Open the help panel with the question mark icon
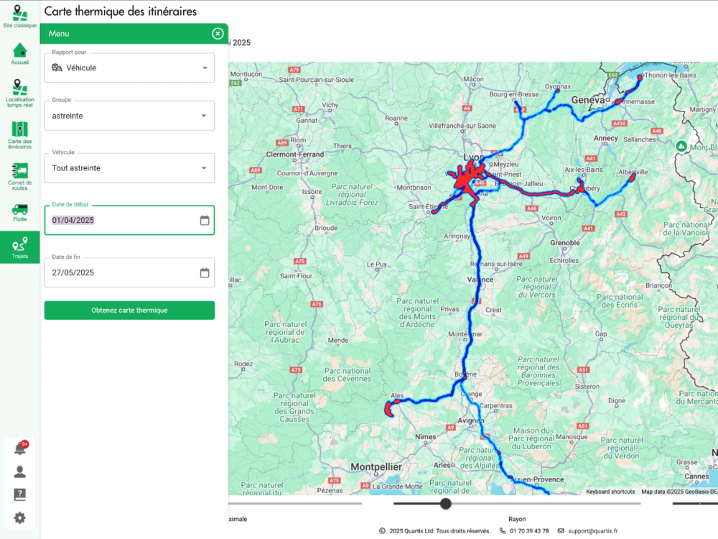Viewport: 718px width, 539px height. [19, 494]
